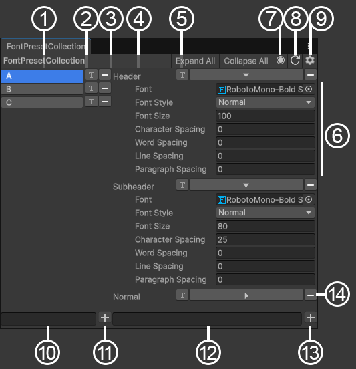Click the FontPresetCollection toolbar title

coord(44,61)
